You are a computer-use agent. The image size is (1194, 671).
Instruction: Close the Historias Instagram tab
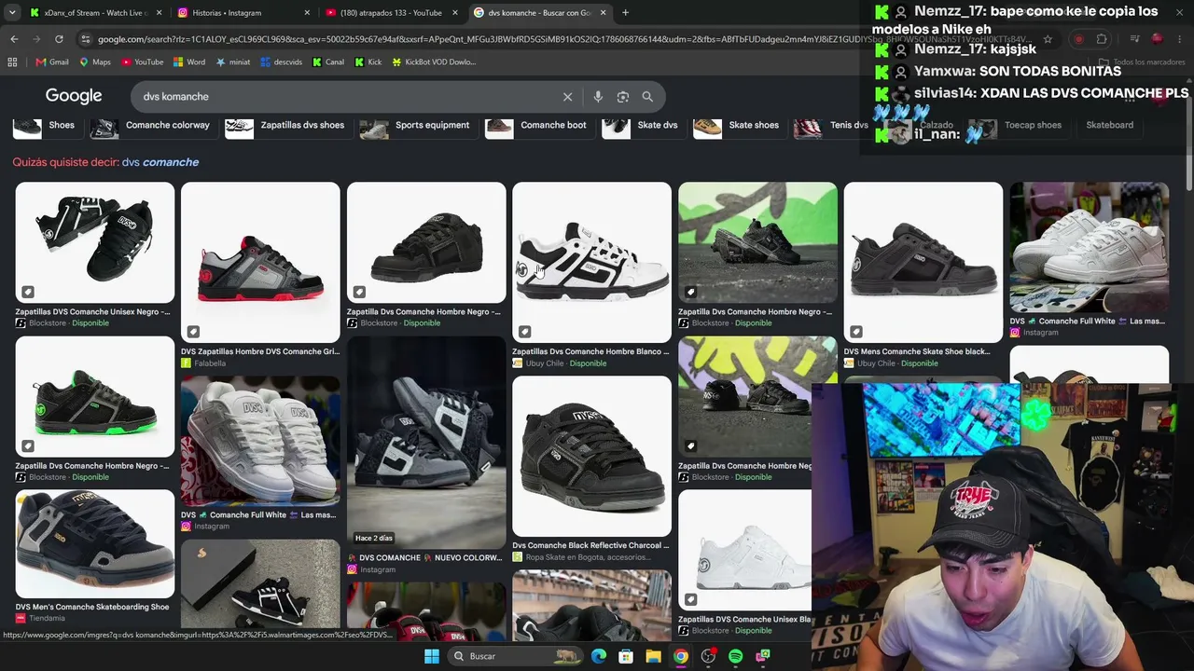307,13
